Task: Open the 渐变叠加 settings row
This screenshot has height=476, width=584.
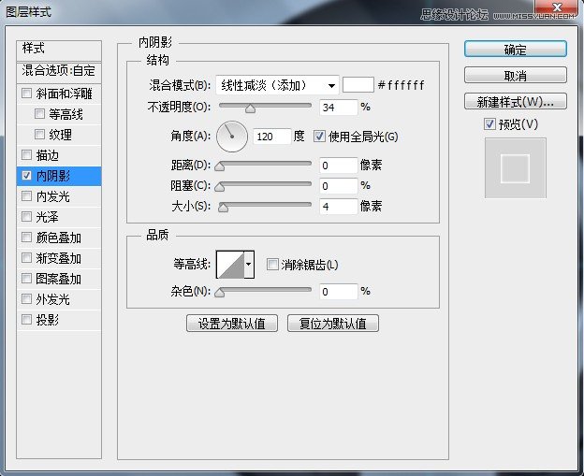Action: click(58, 258)
